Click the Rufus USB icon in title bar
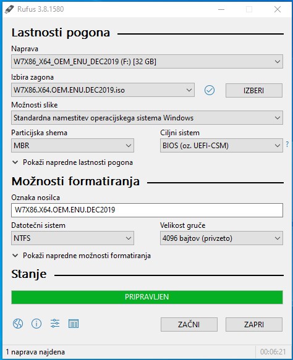 point(9,9)
